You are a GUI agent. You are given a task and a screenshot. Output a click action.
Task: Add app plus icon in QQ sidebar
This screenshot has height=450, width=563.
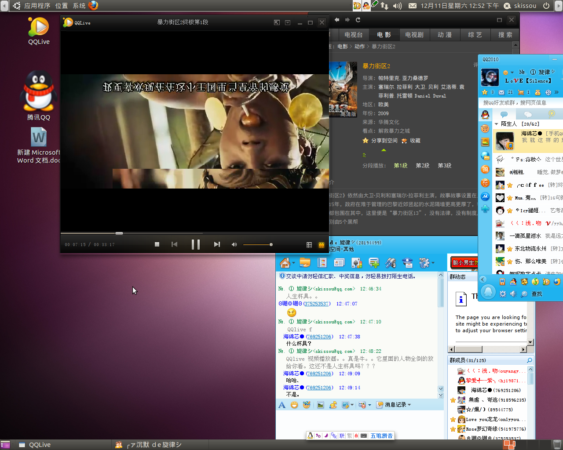[x=485, y=209]
